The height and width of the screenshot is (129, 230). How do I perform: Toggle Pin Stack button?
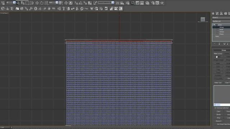click(215, 44)
